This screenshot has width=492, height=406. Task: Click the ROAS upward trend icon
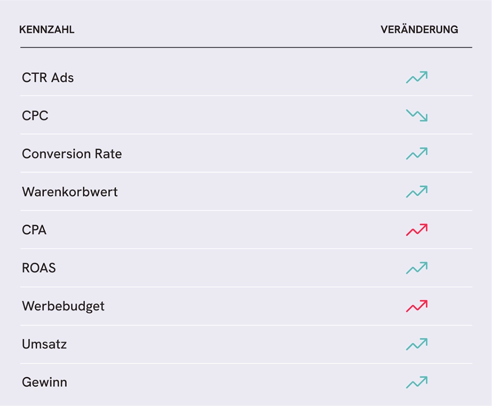[417, 268]
